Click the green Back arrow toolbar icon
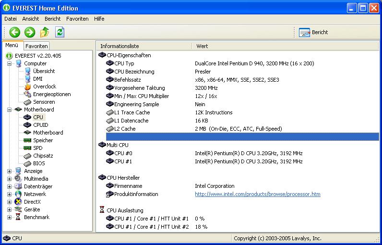Viewport: 382px width, 245px height. point(14,32)
